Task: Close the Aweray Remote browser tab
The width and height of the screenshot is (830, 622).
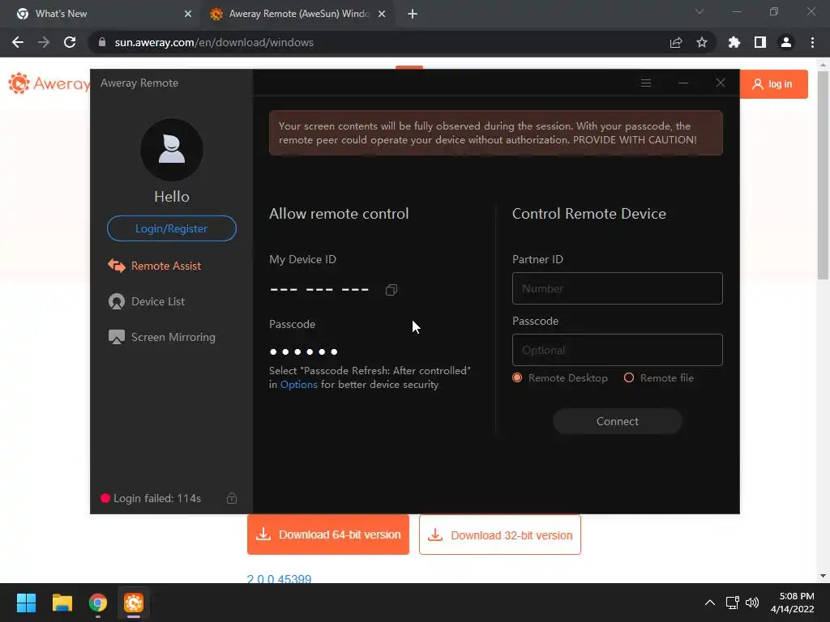Action: point(382,14)
